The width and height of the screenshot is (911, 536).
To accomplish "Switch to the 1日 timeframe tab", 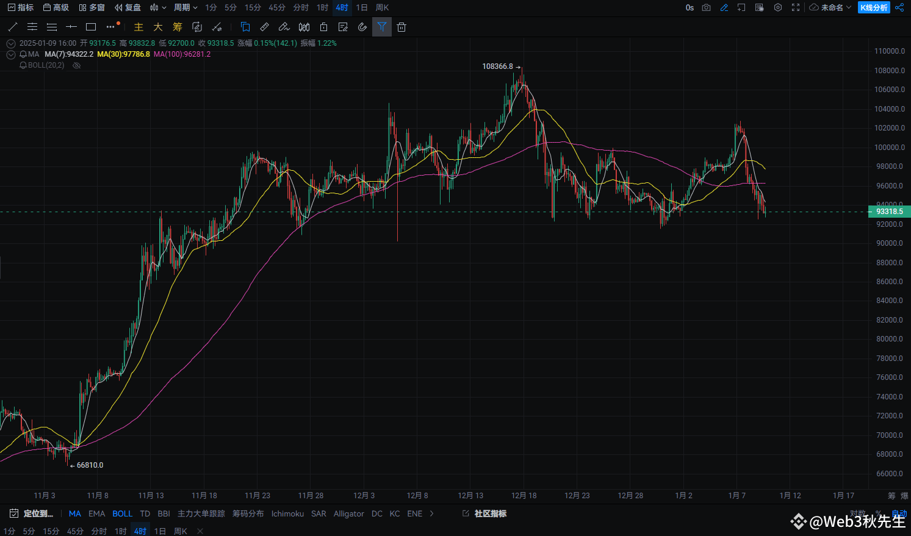I will click(362, 8).
